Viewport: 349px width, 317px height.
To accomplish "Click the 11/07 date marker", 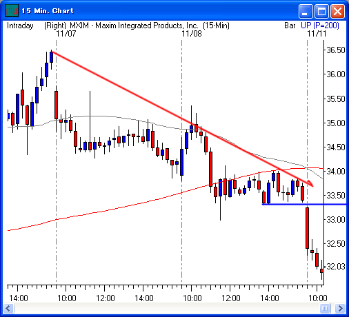I will coord(66,34).
